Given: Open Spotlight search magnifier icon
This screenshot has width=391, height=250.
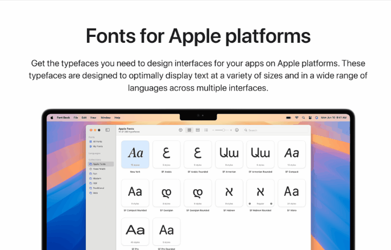Looking at the screenshot, I should click(304, 118).
